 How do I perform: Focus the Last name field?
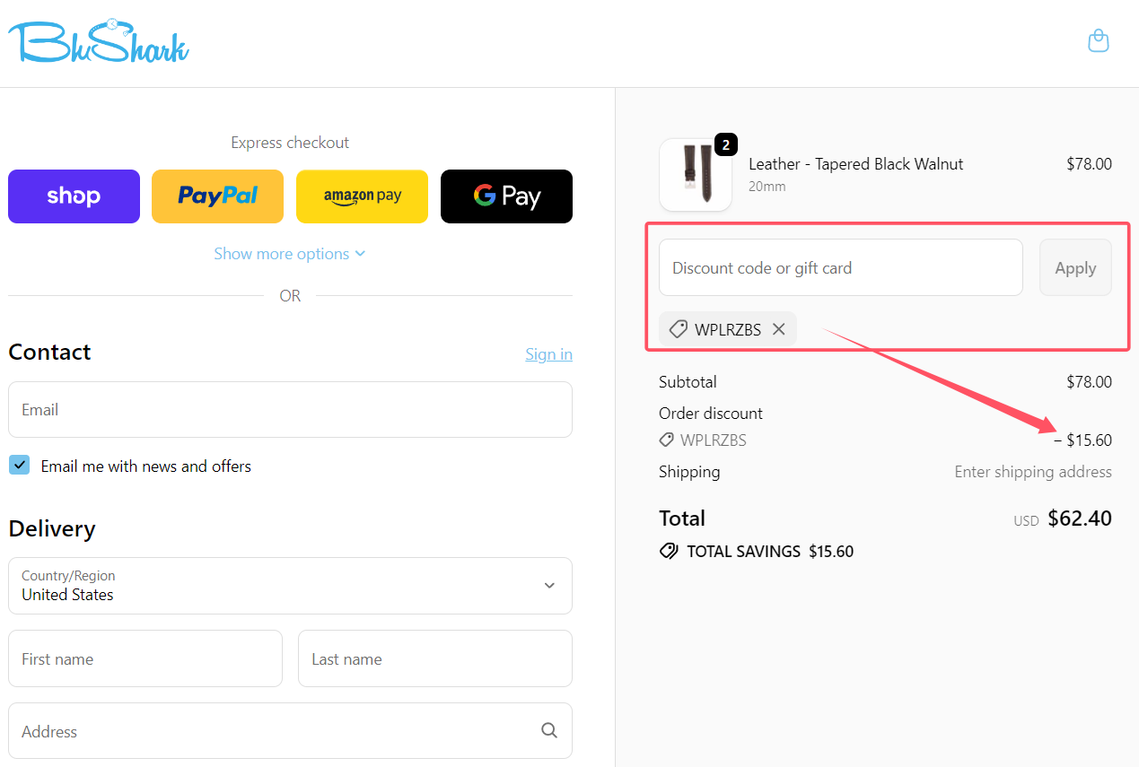(x=435, y=658)
